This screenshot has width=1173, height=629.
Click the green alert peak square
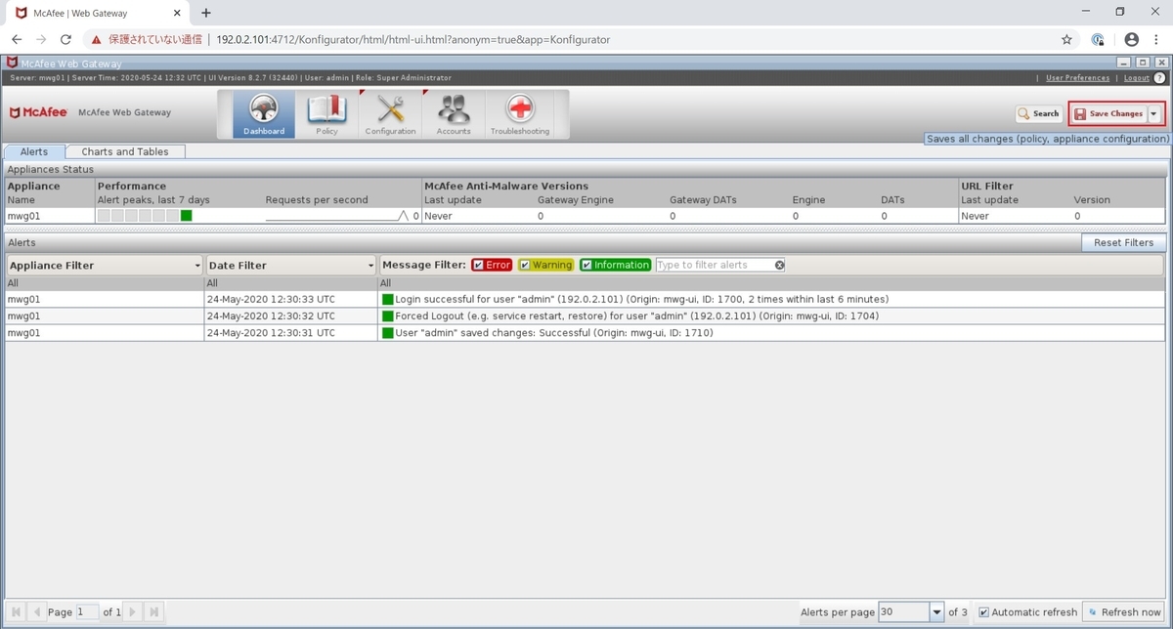point(186,215)
